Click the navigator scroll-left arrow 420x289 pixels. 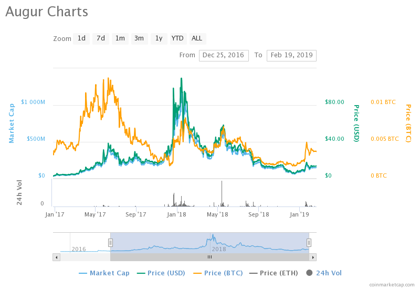coord(56,257)
